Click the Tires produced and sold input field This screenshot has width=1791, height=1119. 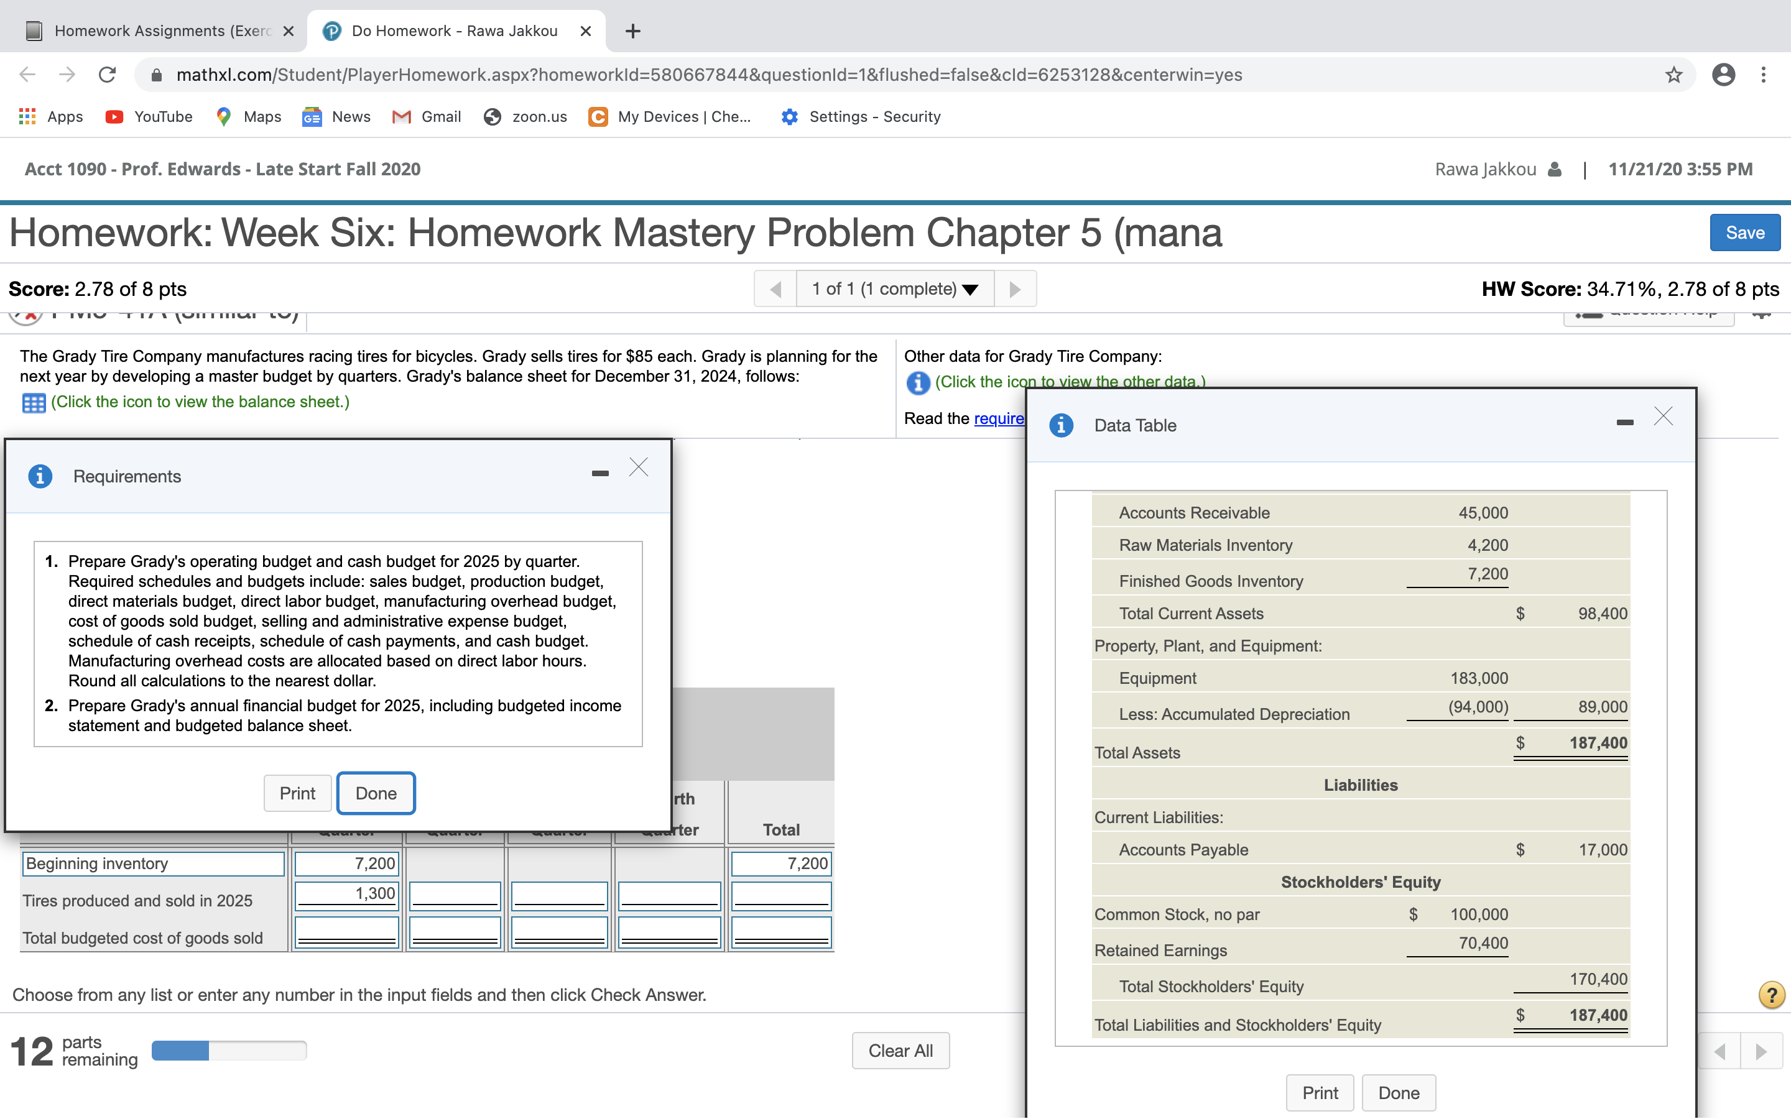[346, 893]
